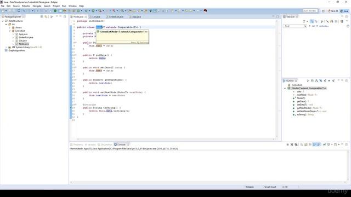This screenshot has width=351, height=197.
Task: Click the Console Remove Launch X icon
Action: click(292, 144)
